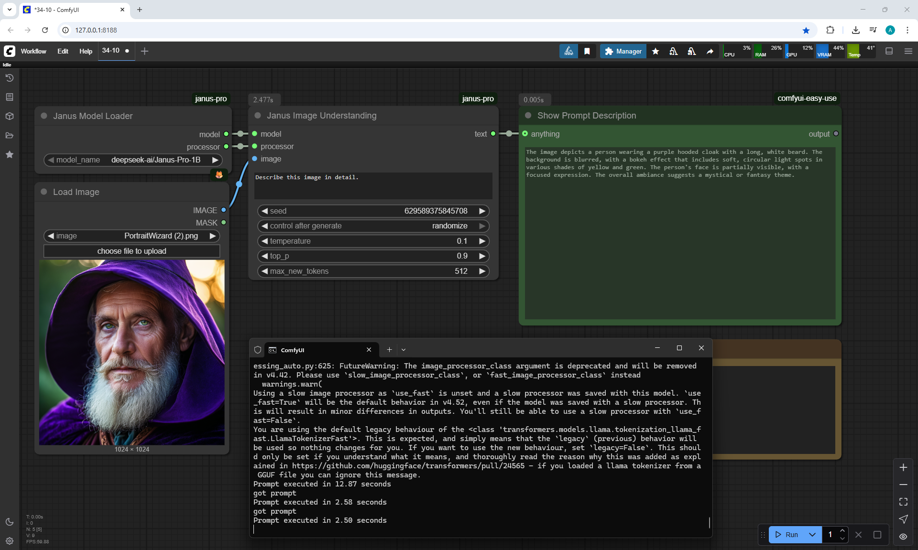Toggle dark theme moon icon

pyautogui.click(x=9, y=522)
